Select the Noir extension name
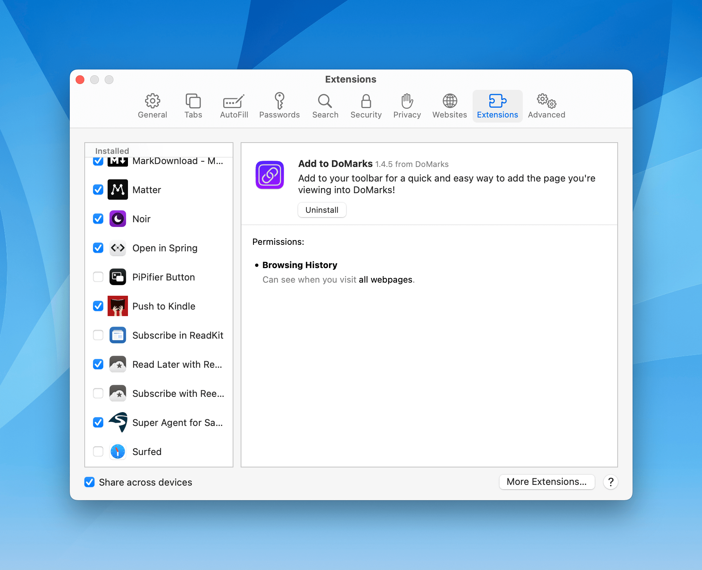Screen dimensions: 702x570 141,219
